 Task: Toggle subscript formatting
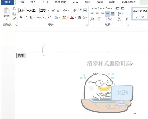44,17
